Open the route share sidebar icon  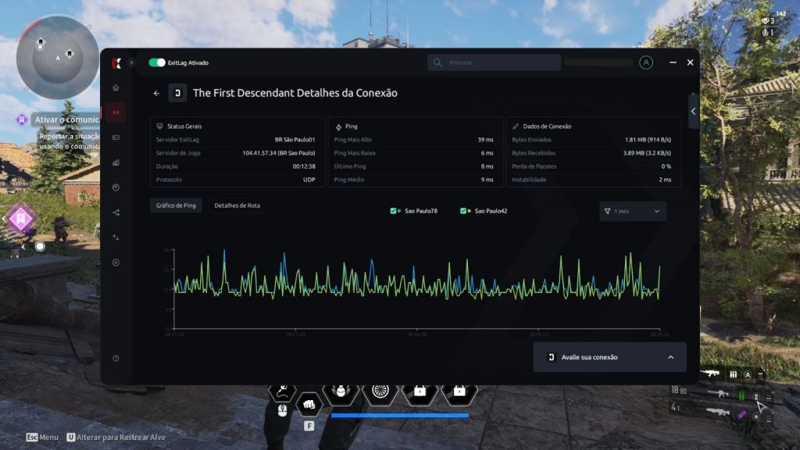[116, 212]
